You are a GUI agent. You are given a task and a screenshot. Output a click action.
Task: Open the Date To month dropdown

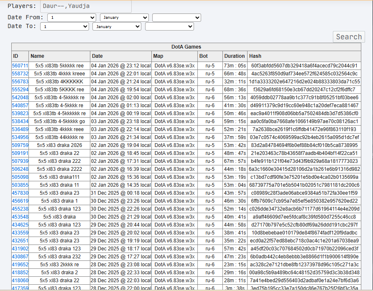tap(117, 26)
